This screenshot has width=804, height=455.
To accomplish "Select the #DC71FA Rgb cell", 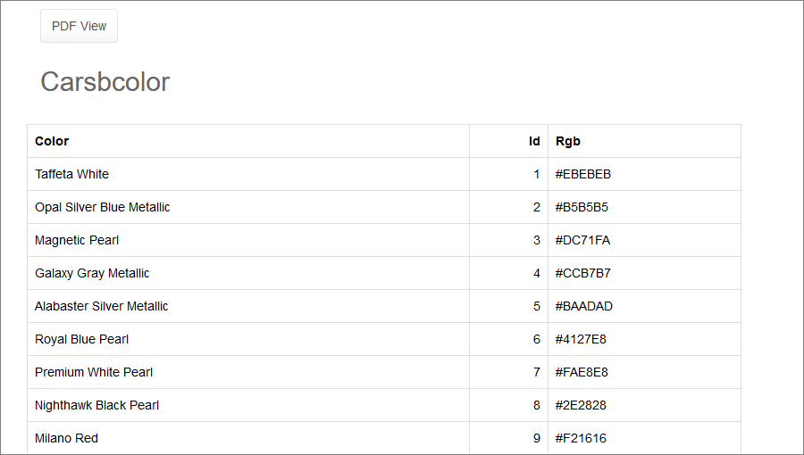I will (x=582, y=240).
